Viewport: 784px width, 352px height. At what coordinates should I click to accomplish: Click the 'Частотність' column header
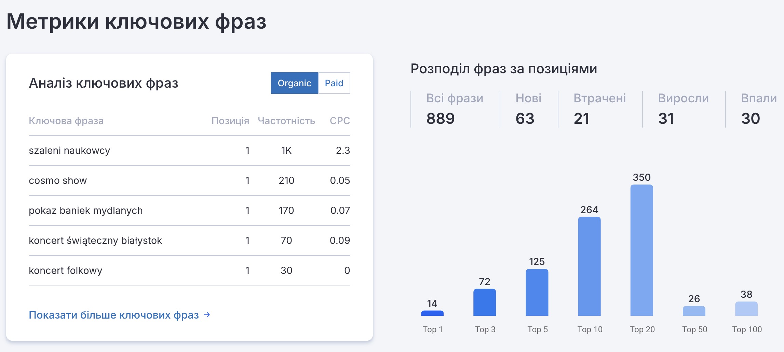[286, 121]
